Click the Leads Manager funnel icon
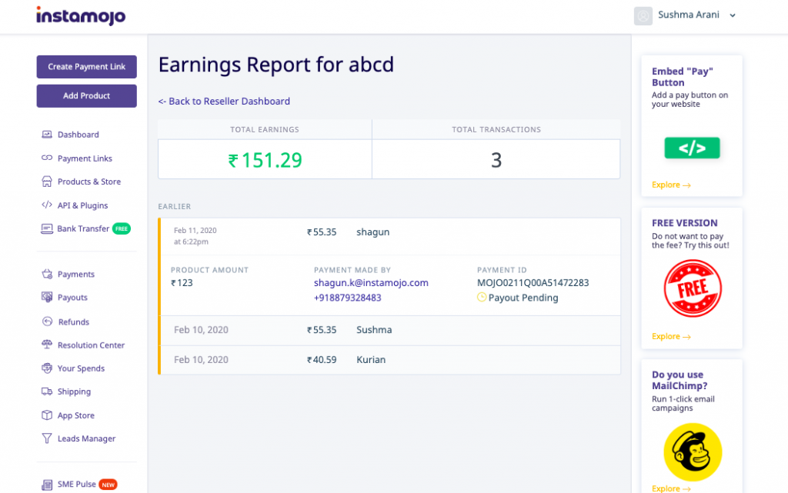 [x=46, y=438]
